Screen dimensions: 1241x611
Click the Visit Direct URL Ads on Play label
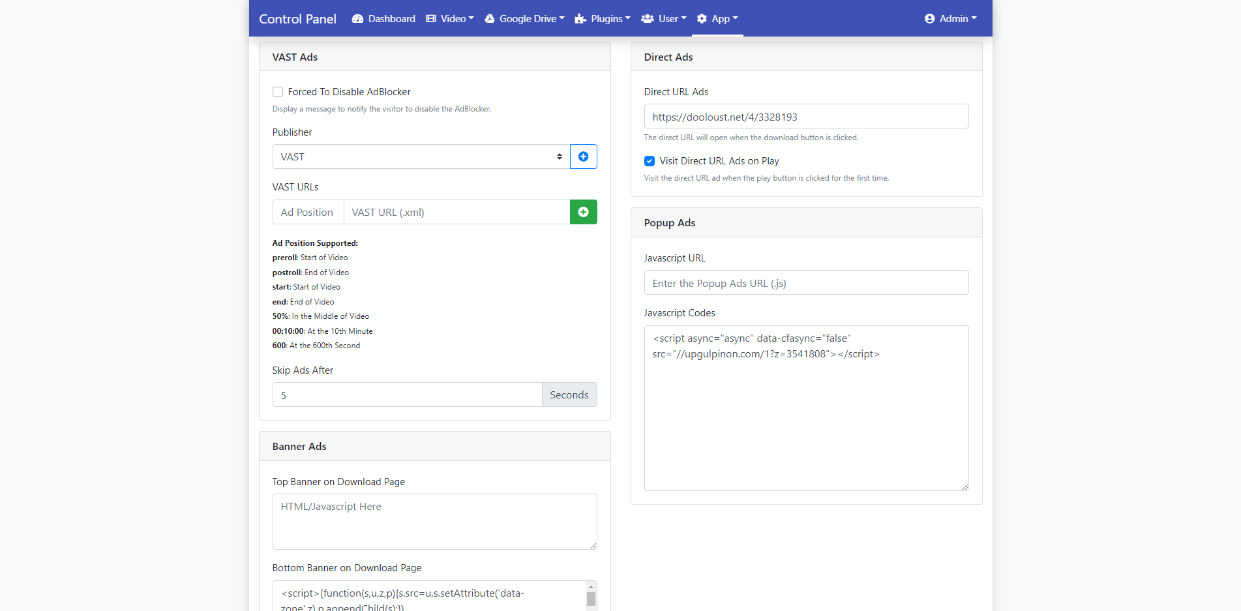click(x=719, y=161)
